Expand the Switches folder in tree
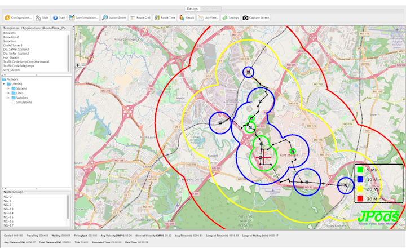This screenshot has height=248, width=406. (x=8, y=98)
